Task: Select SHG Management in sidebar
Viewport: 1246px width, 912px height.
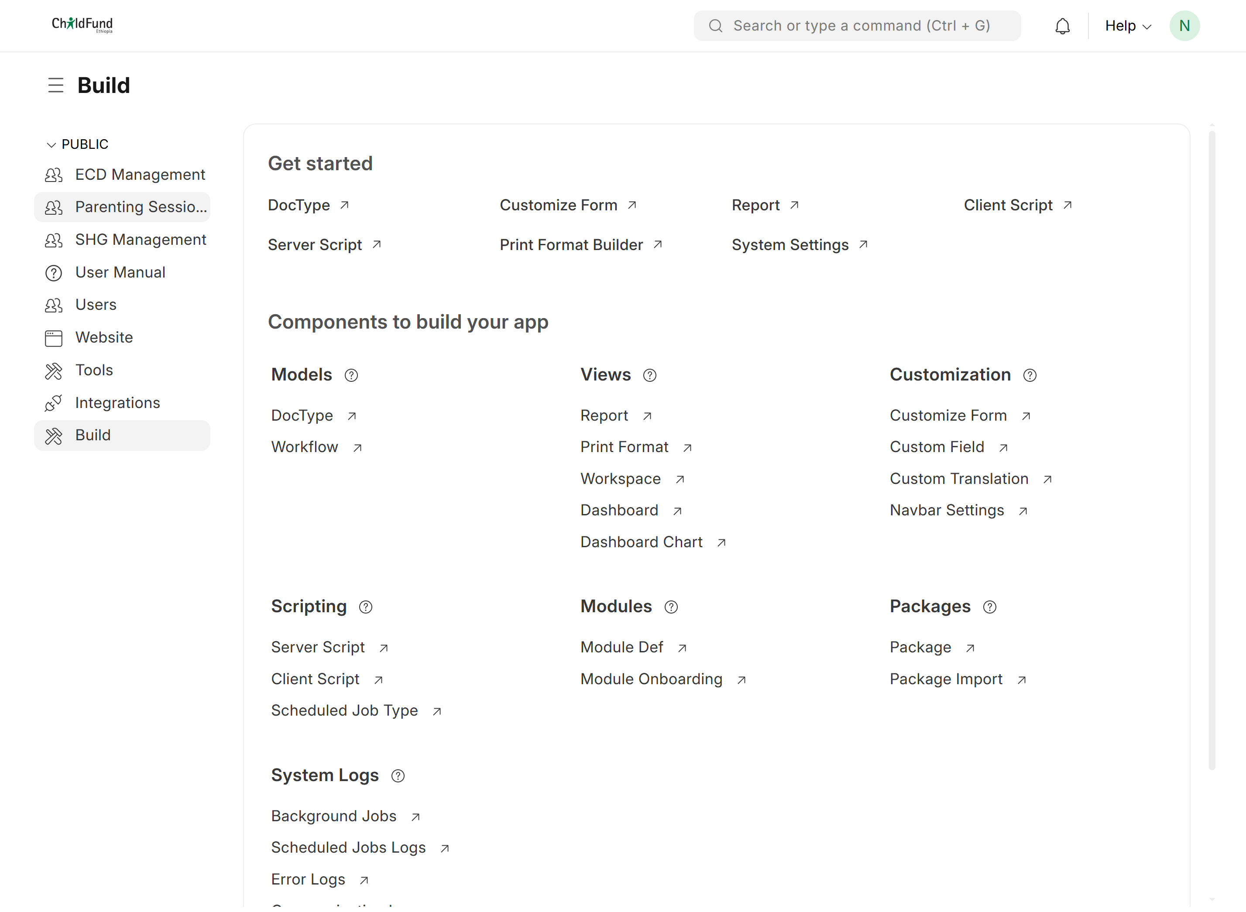Action: tap(122, 240)
